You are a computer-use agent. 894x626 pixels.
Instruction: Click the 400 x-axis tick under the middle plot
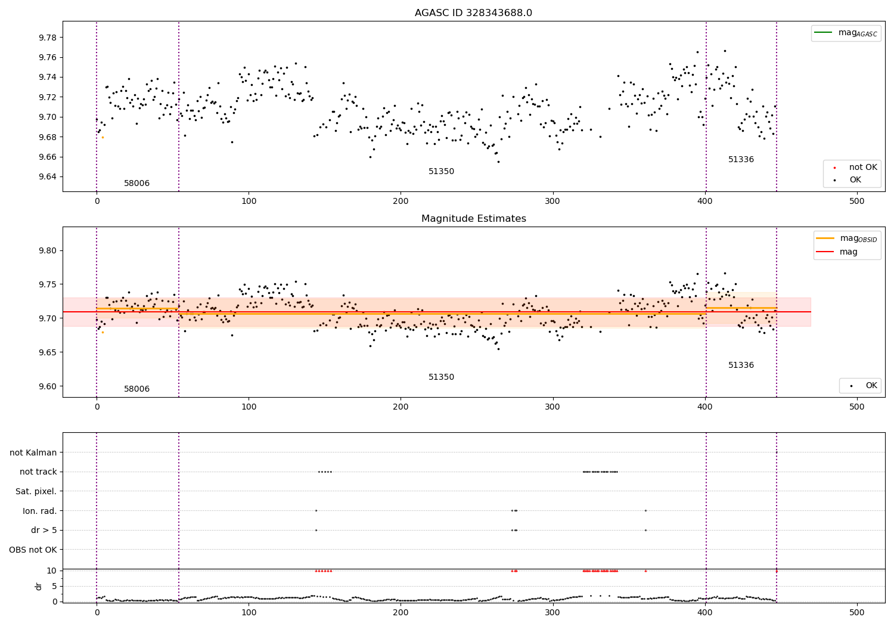pyautogui.click(x=704, y=407)
